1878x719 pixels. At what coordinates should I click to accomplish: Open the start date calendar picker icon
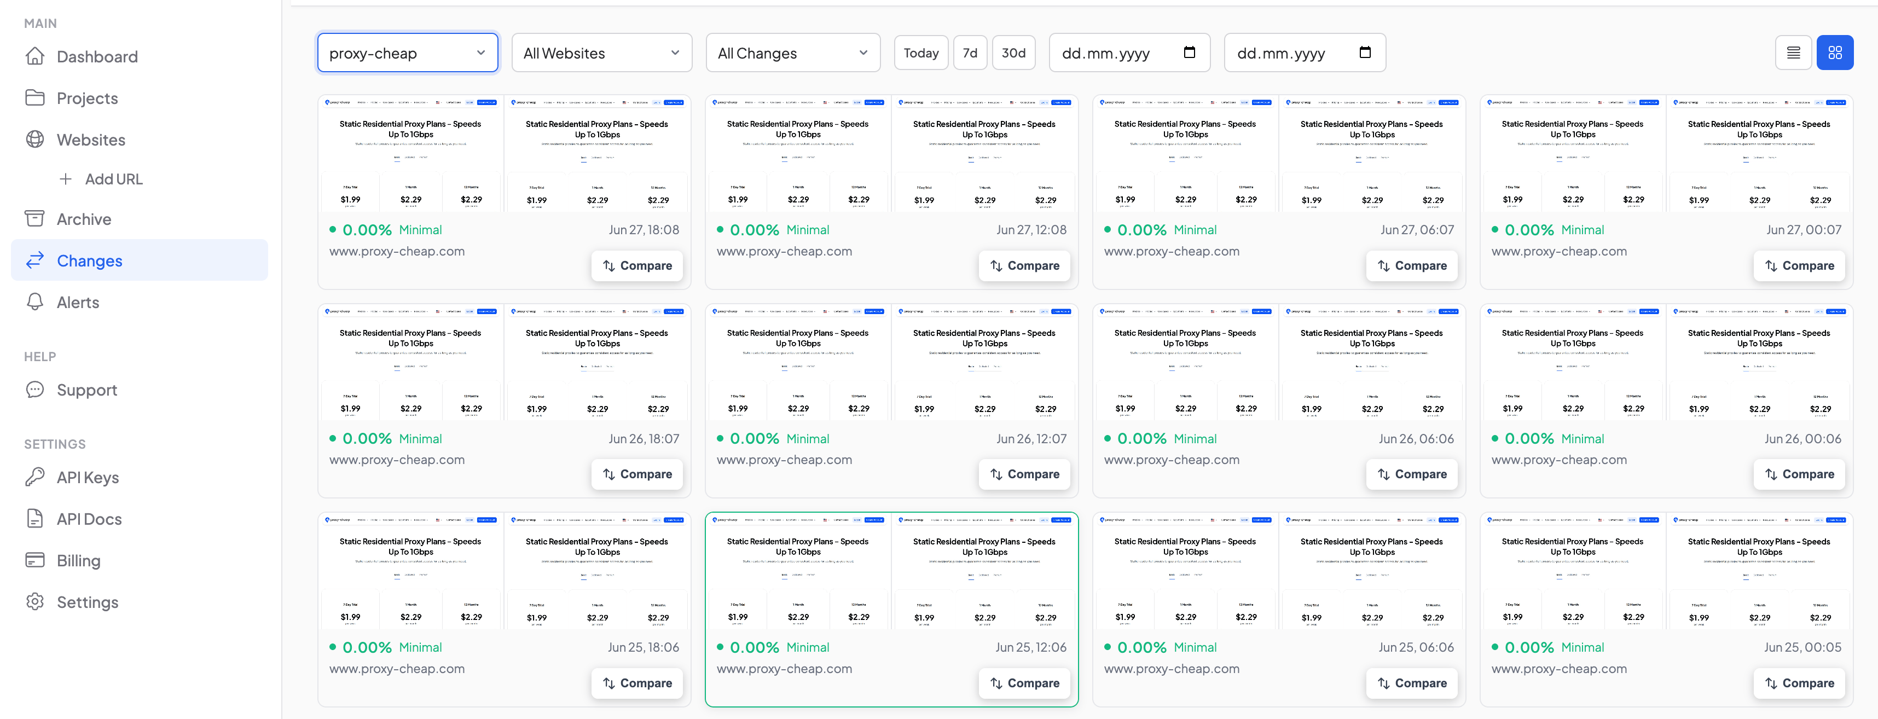(1189, 53)
